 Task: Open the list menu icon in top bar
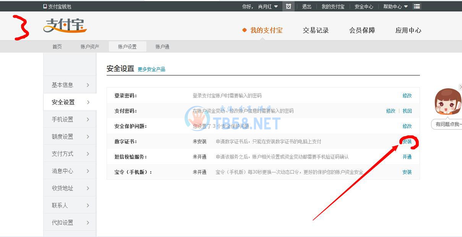pos(417,6)
